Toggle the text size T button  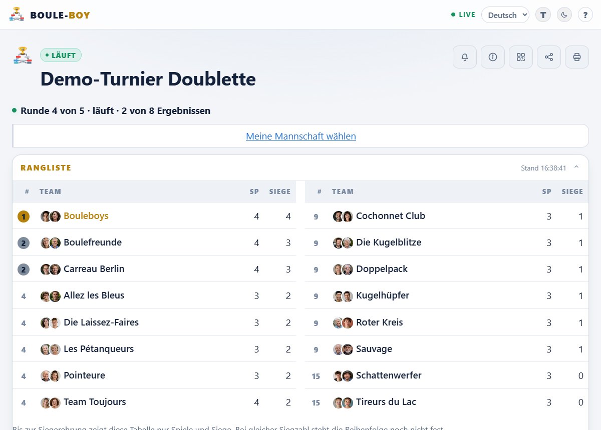point(543,15)
